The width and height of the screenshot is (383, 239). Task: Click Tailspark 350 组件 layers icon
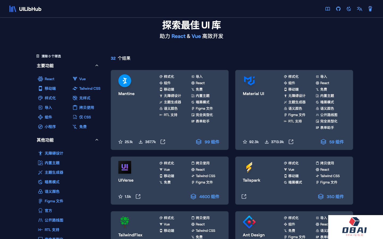tap(321, 197)
